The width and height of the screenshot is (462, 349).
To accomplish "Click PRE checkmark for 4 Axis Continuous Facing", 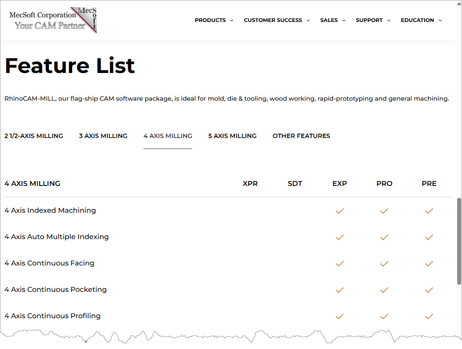I will tap(429, 264).
